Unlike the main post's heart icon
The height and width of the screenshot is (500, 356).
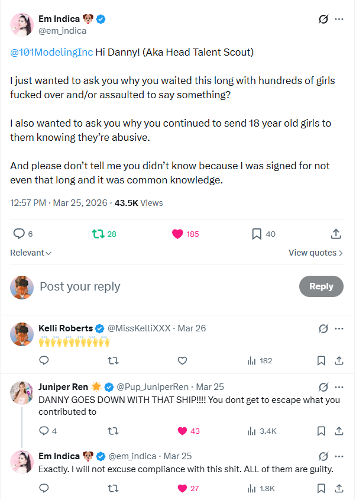[x=177, y=234]
